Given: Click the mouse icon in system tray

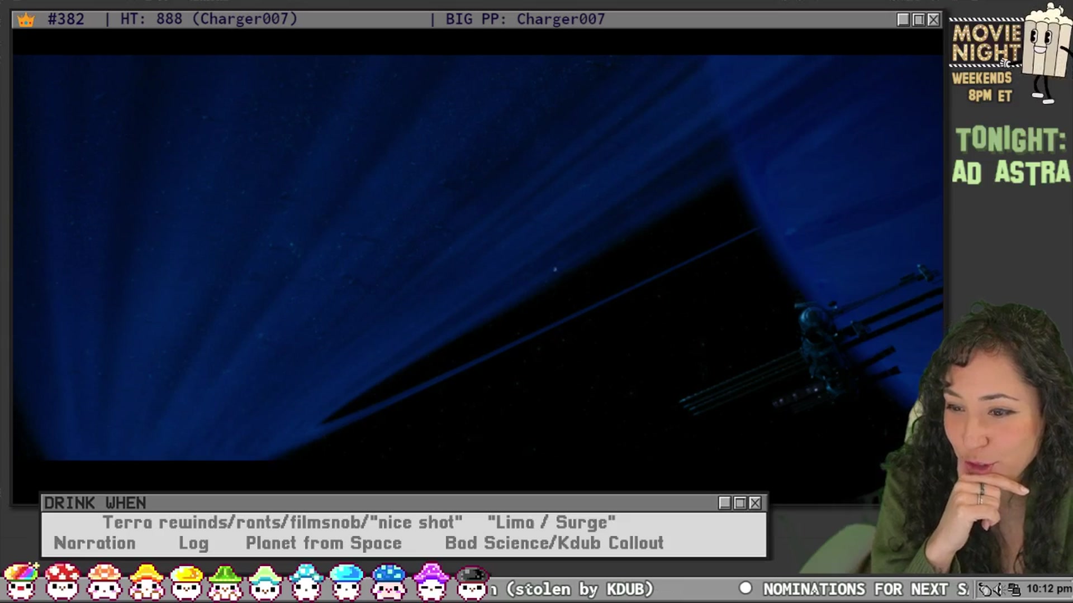Looking at the screenshot, I should point(985,589).
